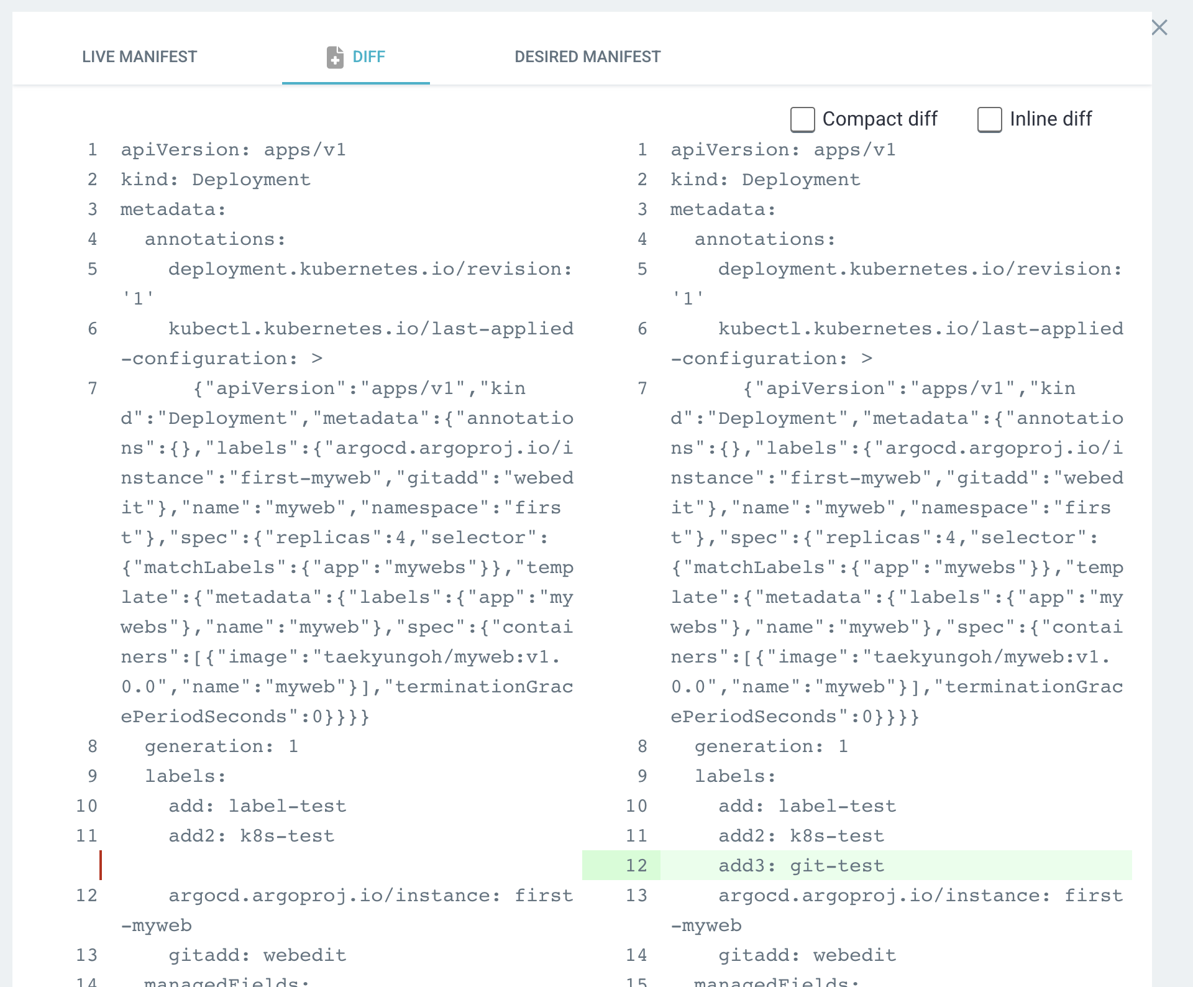Image resolution: width=1193 pixels, height=987 pixels.
Task: Click right pane labels: line
Action: click(735, 776)
